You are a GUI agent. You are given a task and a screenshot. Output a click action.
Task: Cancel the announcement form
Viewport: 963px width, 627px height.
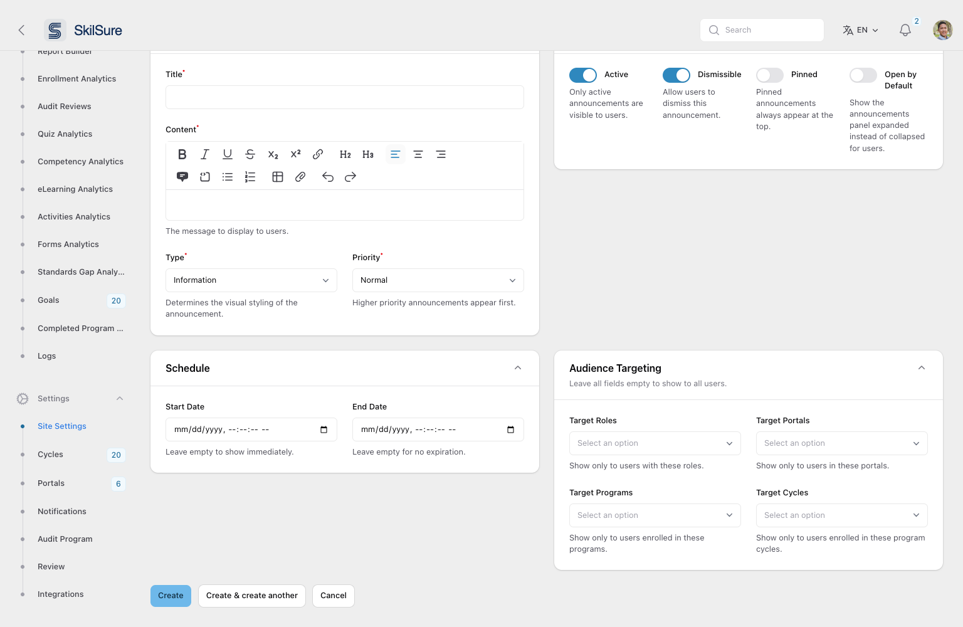334,596
